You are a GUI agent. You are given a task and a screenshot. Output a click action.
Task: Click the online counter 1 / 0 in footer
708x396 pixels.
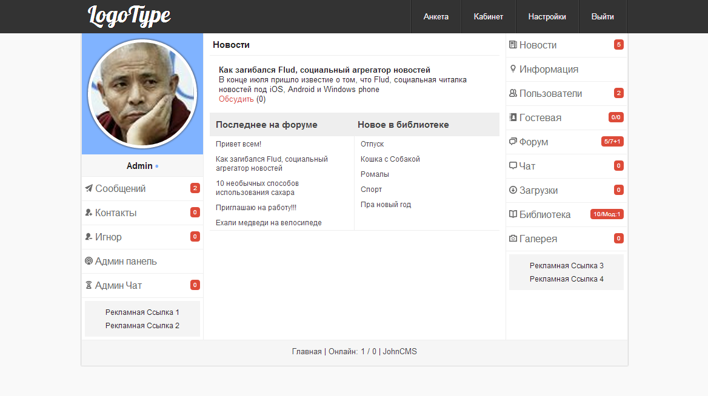click(x=369, y=351)
